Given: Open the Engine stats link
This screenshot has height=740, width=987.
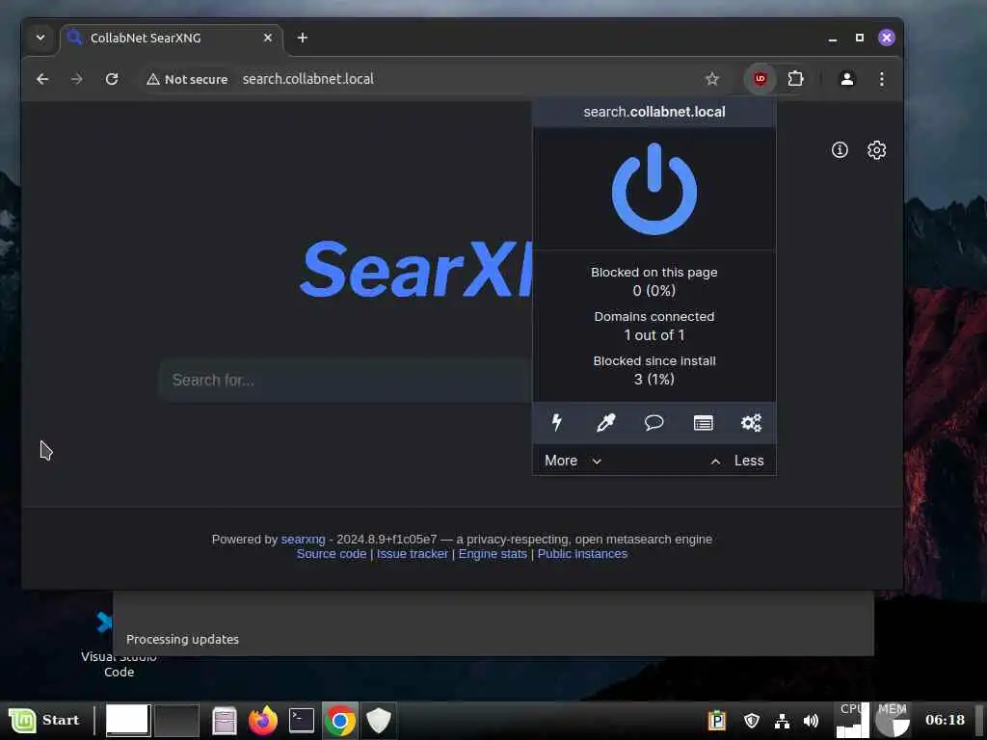Looking at the screenshot, I should (493, 554).
